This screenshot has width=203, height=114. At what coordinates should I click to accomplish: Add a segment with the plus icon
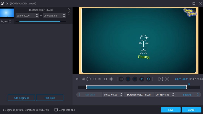(135, 79)
